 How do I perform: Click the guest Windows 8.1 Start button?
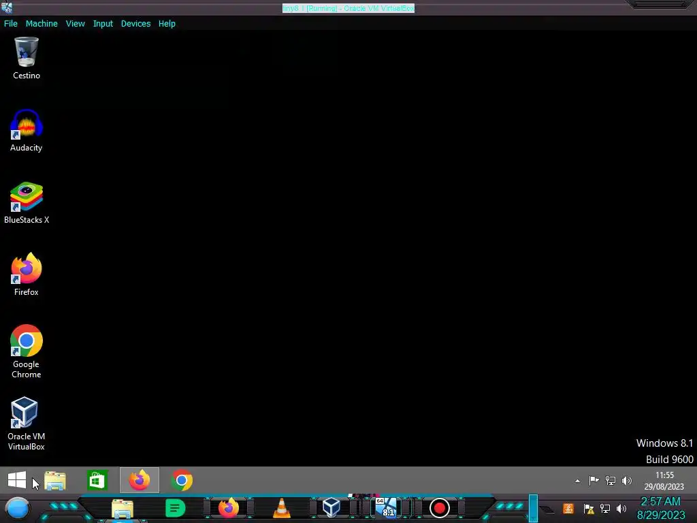(x=17, y=480)
